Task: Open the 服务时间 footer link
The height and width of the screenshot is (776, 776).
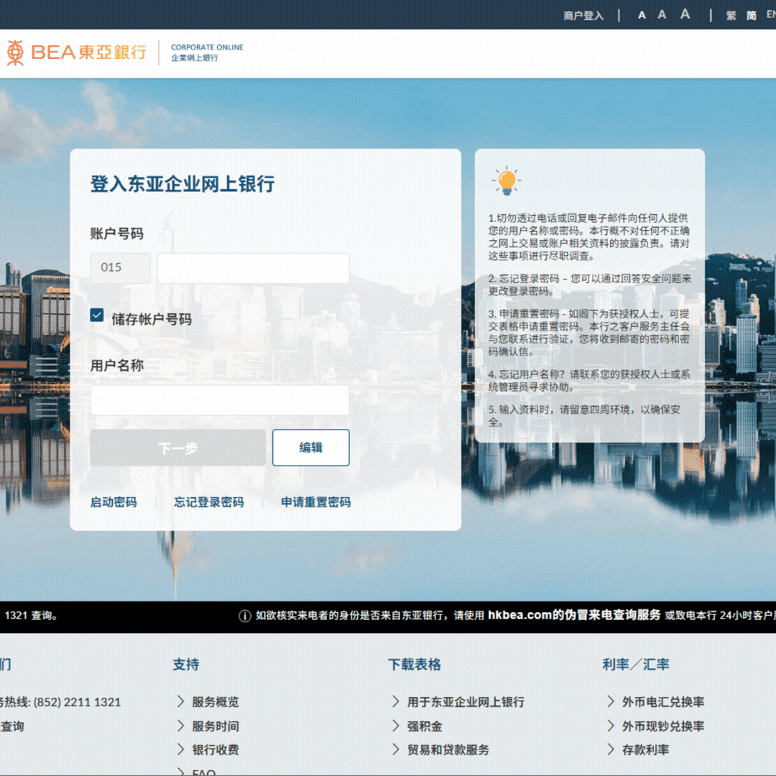Action: point(216,726)
